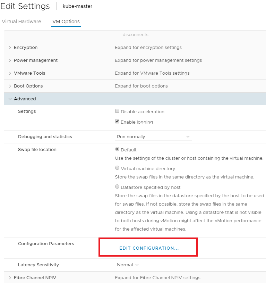Screen dimensions: 266x283
Task: Click the Run normally dropdown arrow
Action: [188, 137]
